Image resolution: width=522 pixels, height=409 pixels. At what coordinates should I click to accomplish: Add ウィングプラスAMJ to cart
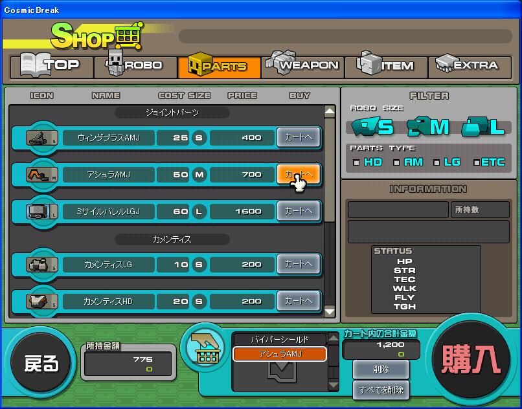click(x=299, y=137)
